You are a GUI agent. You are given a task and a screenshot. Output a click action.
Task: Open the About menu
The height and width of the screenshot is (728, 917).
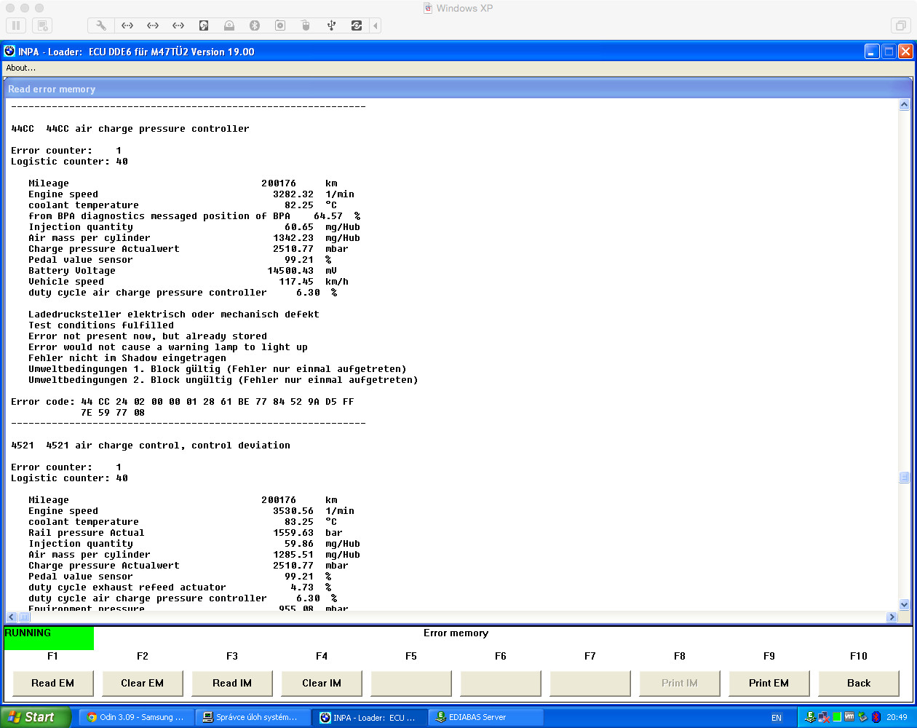coord(20,68)
